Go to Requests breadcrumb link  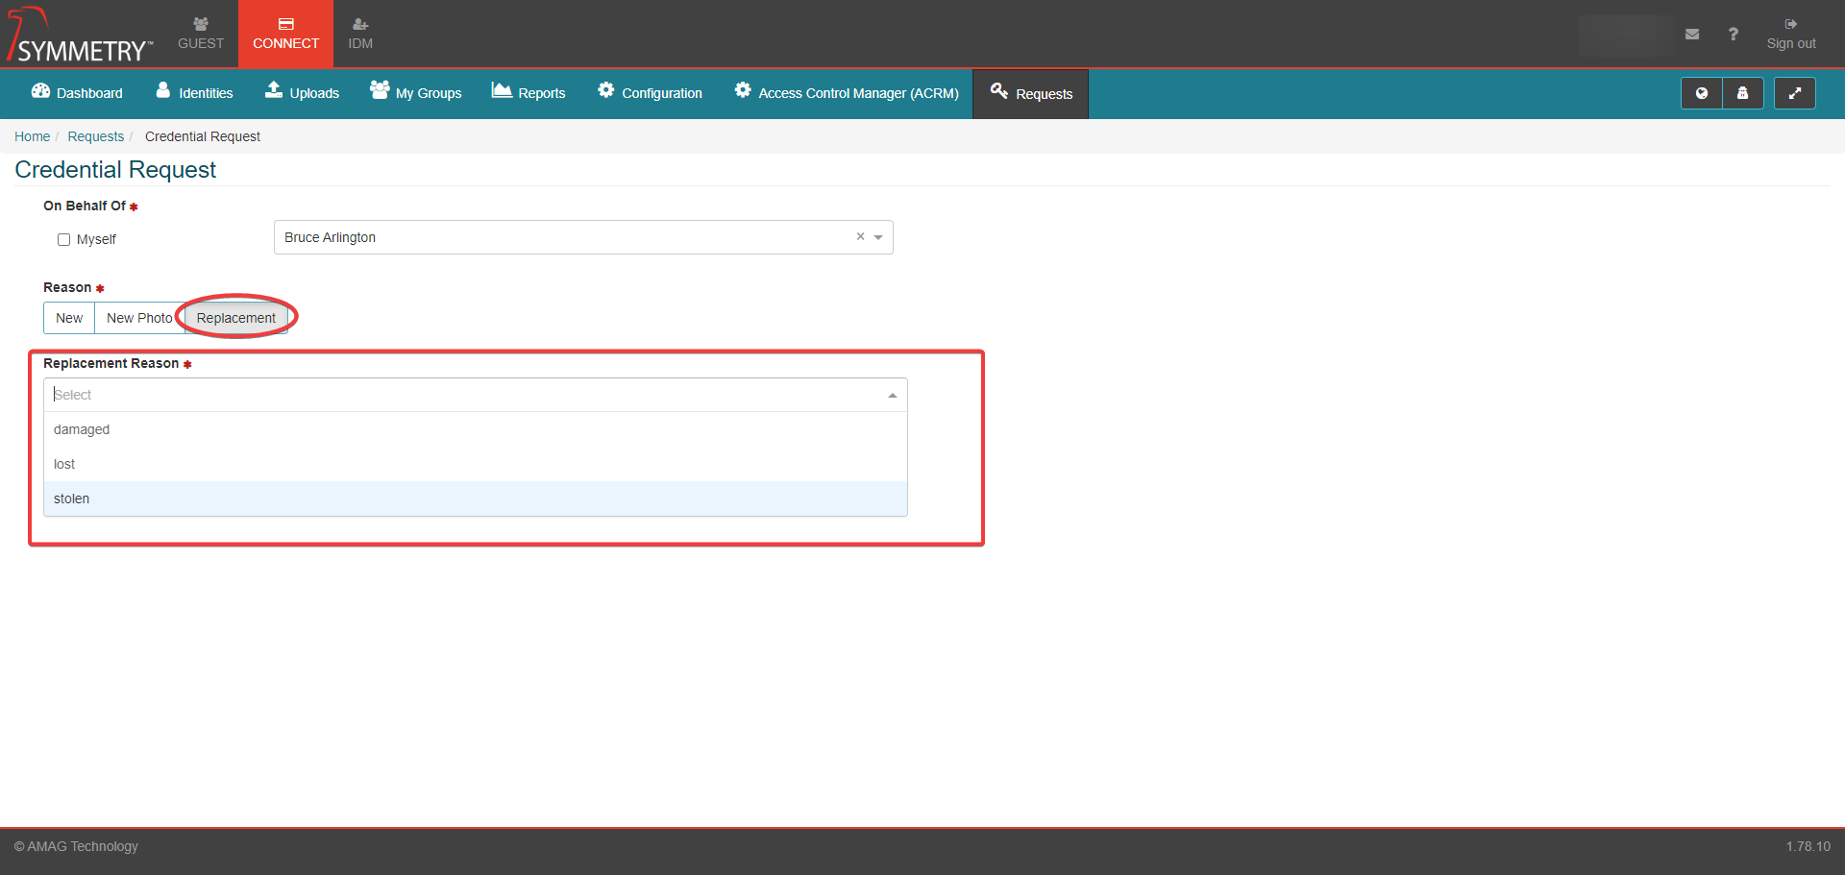pyautogui.click(x=95, y=136)
